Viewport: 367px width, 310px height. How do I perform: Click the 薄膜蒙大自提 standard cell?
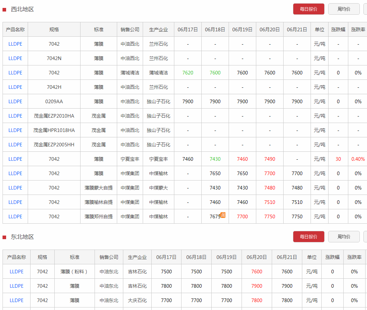(x=98, y=188)
